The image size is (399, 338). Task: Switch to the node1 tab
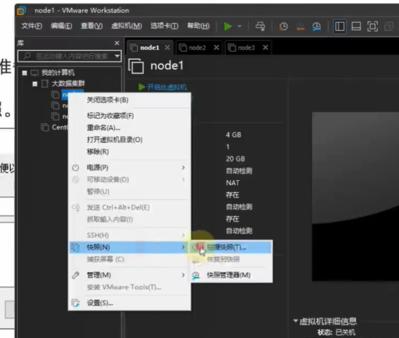point(150,48)
